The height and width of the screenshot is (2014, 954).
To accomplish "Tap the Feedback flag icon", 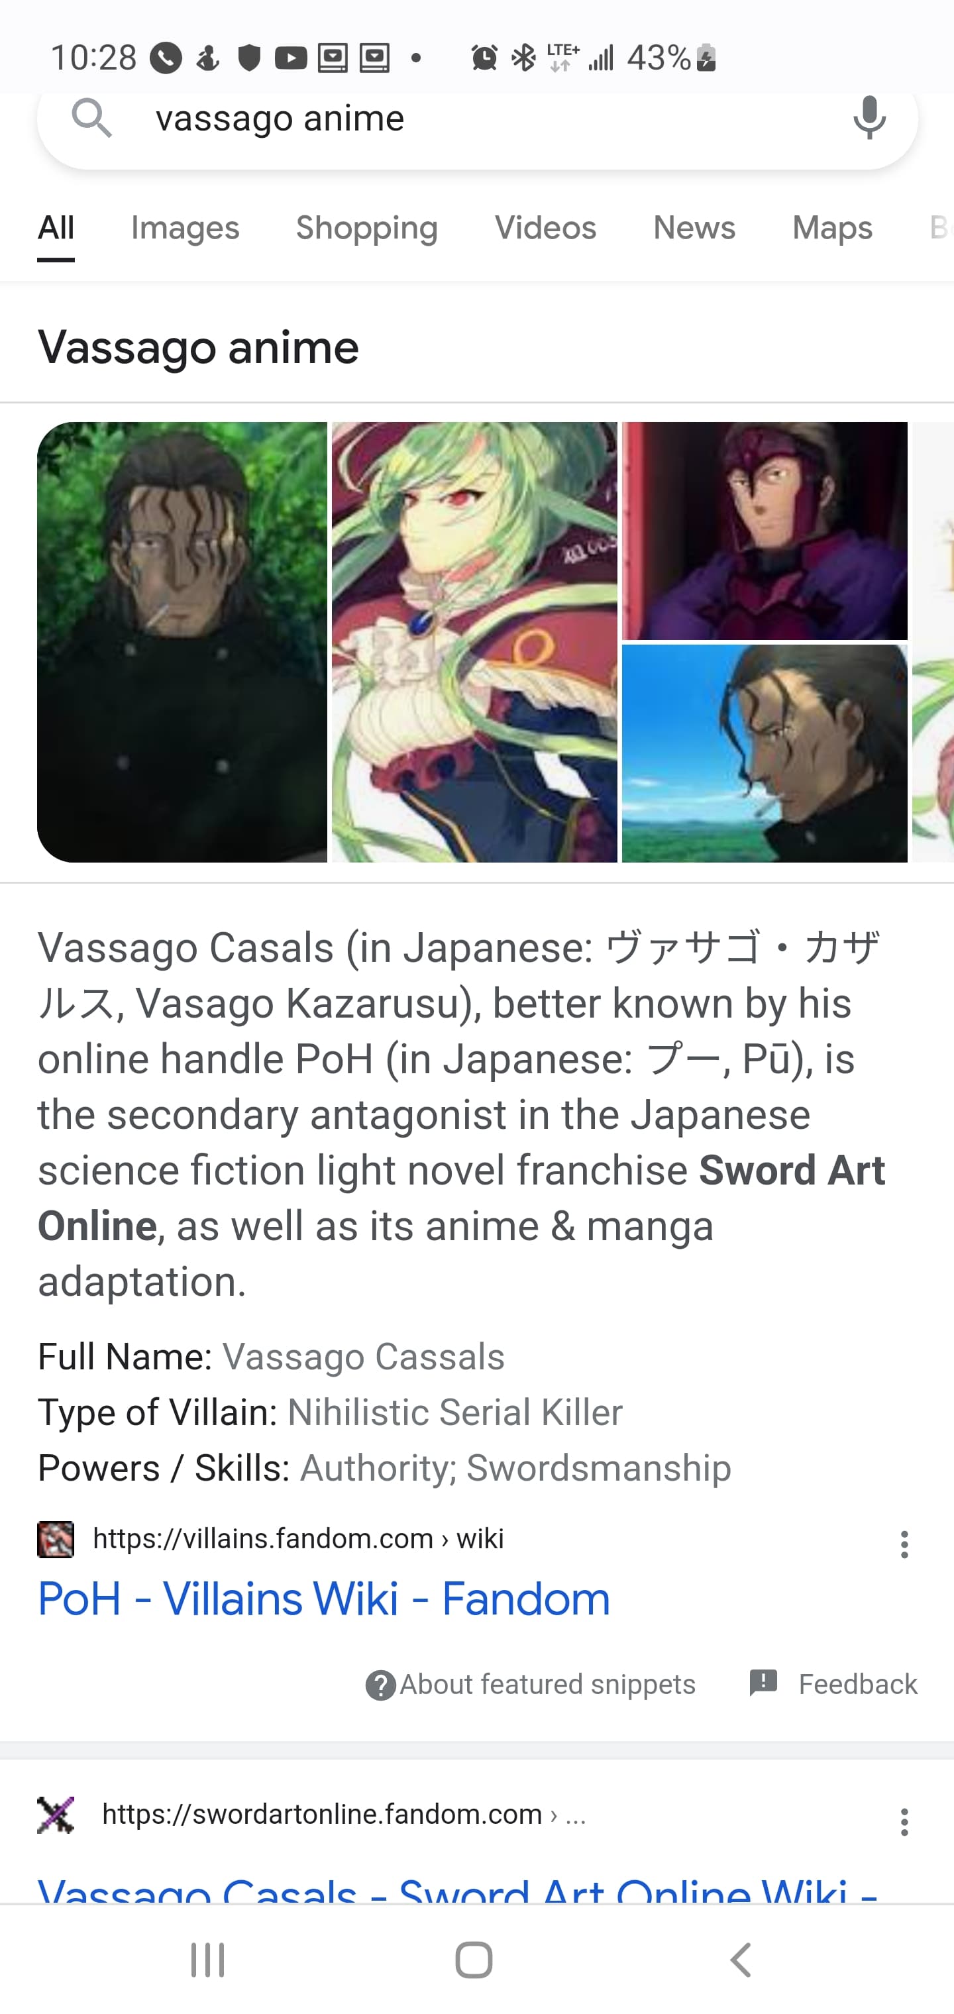I will pyautogui.click(x=763, y=1683).
